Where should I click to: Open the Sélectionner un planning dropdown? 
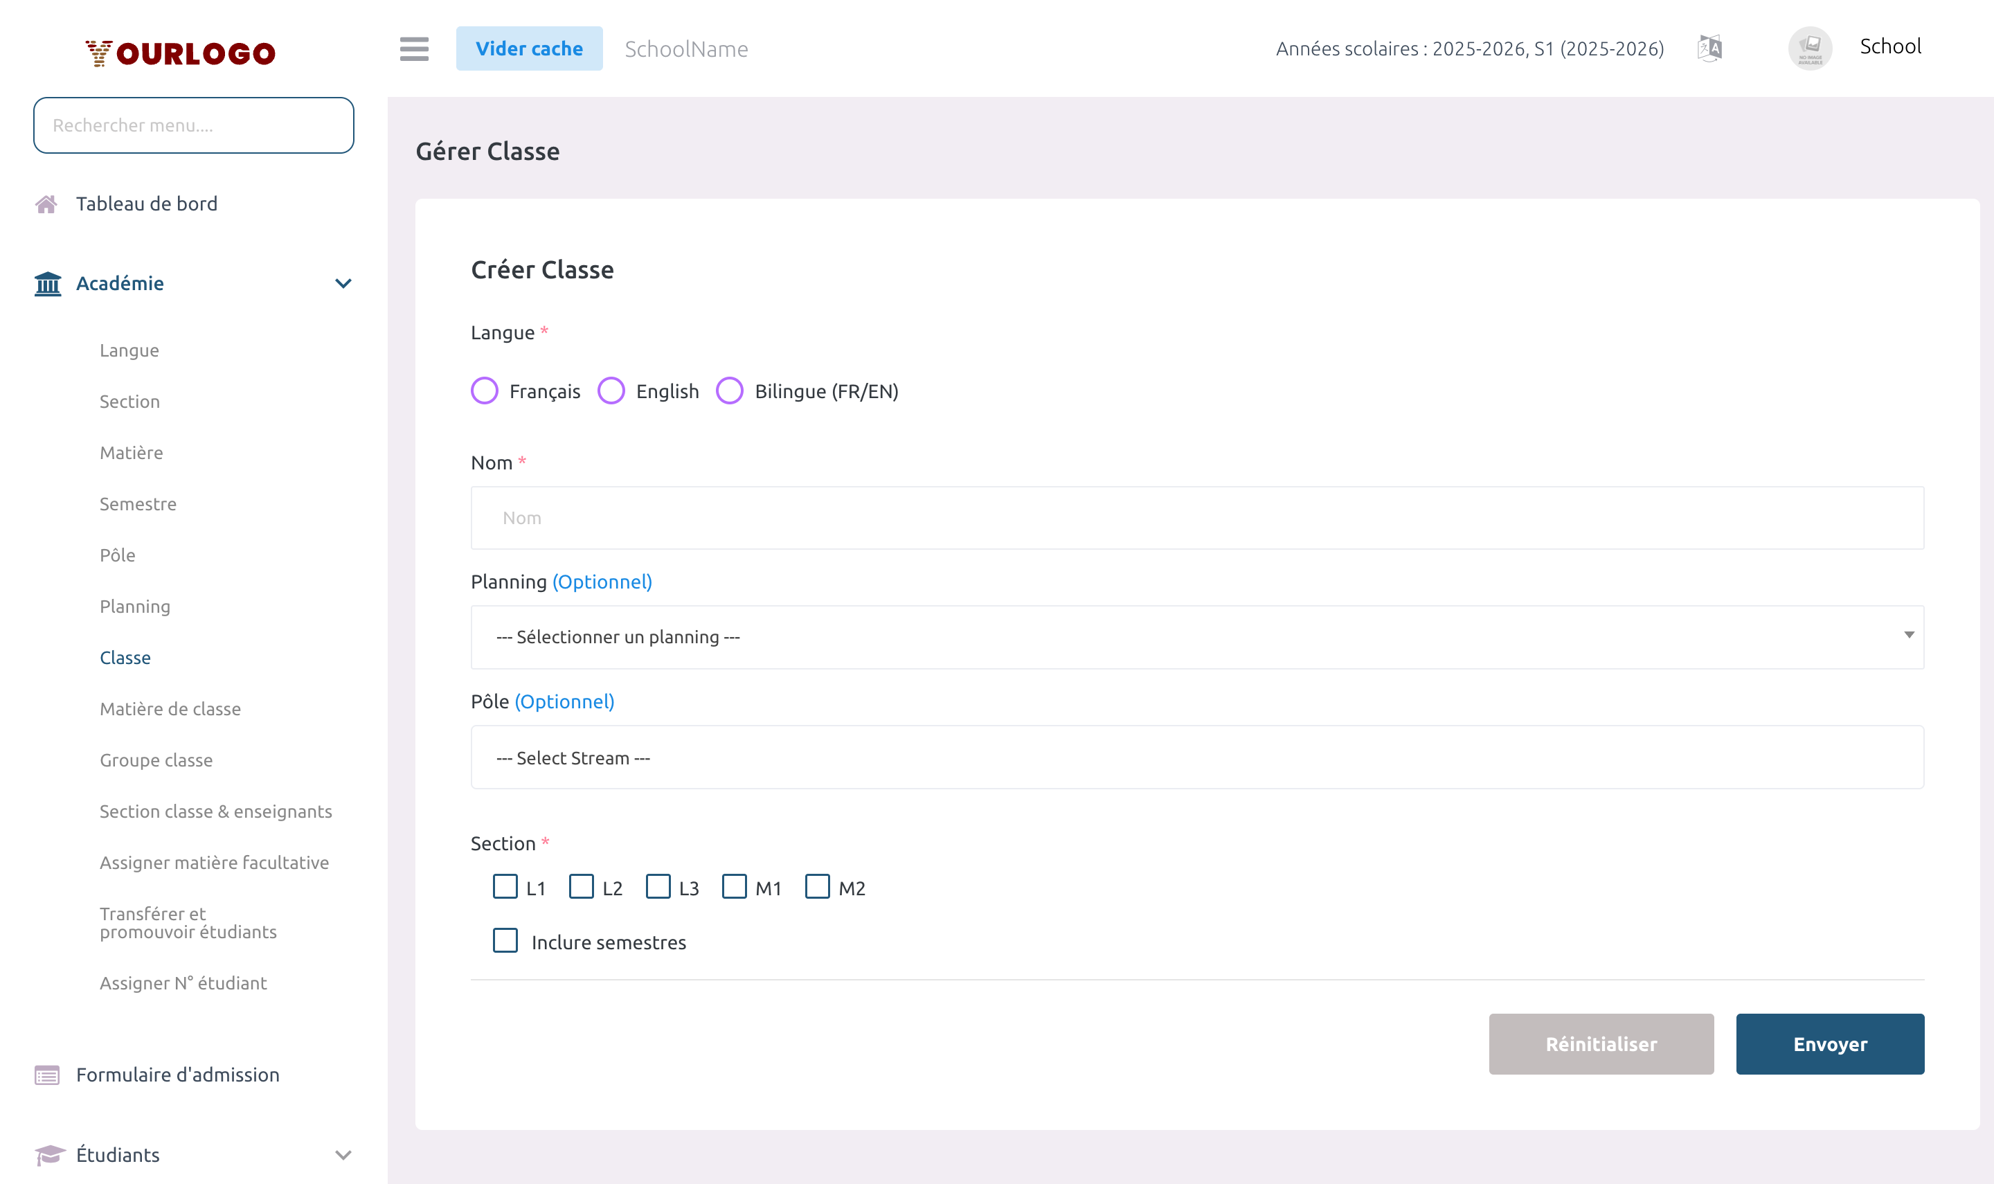[x=1196, y=637]
